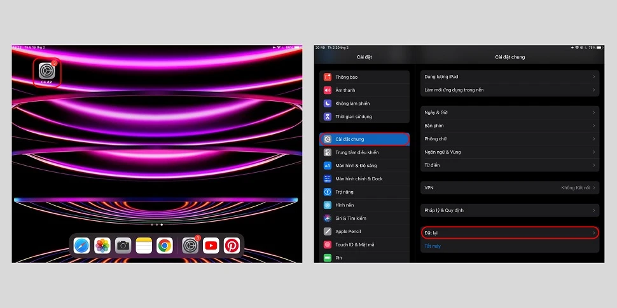Open Từ điển row chevron

coord(594,165)
